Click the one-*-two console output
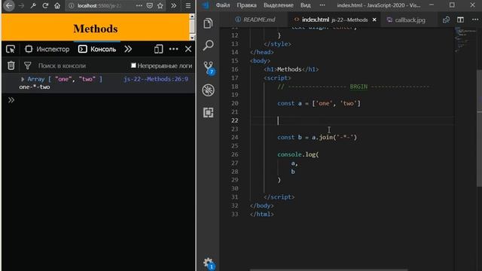The image size is (482, 271). (x=35, y=87)
